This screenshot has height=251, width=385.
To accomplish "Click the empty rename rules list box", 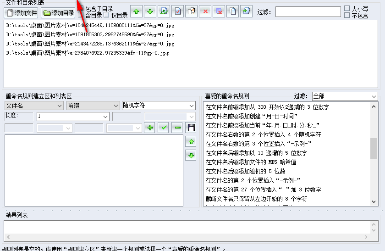I will tap(94, 170).
